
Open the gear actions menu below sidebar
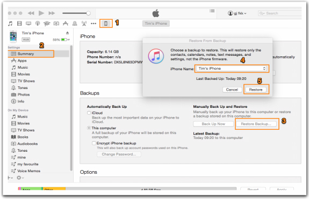click(20, 178)
